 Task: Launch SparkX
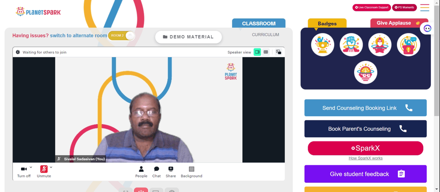pos(365,148)
